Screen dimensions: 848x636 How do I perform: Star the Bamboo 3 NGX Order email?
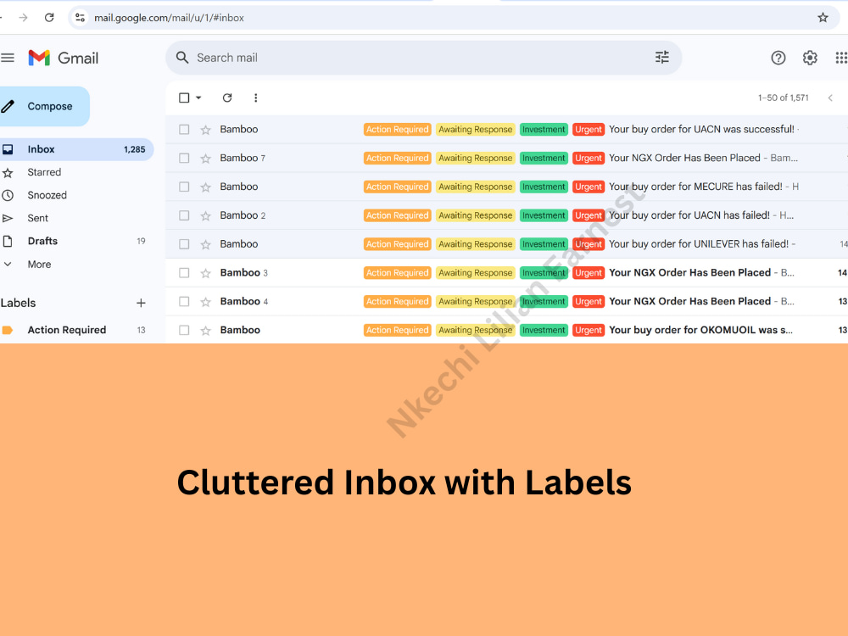coord(205,273)
